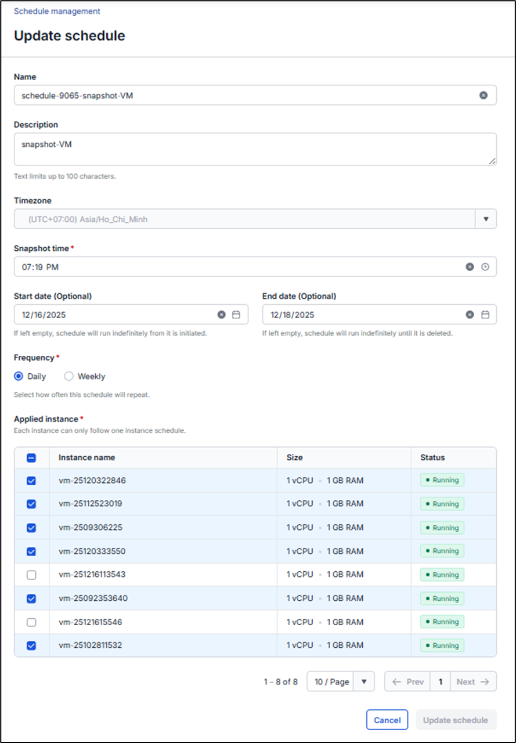Click into the Description text area
The image size is (516, 743).
click(254, 149)
